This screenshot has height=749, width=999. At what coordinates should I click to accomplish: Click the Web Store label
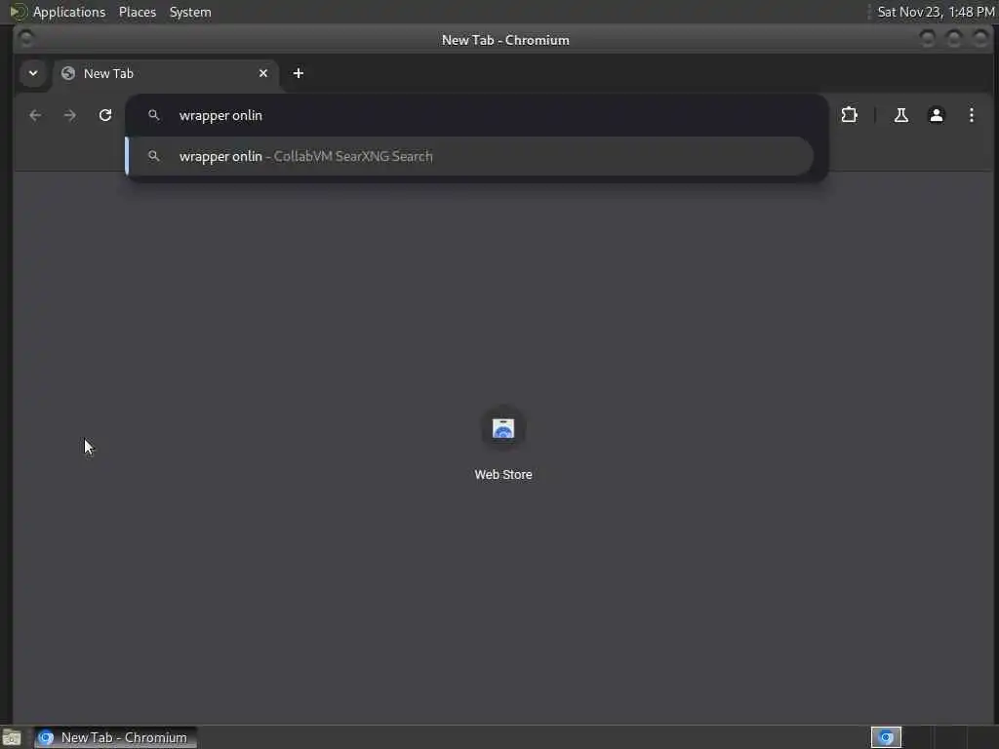coord(502,475)
